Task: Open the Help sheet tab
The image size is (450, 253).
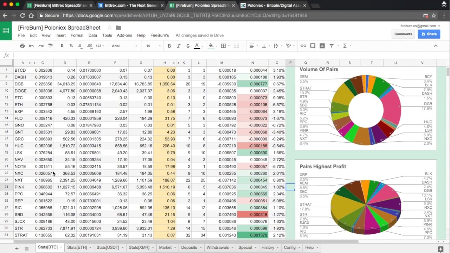Action: tap(312, 247)
